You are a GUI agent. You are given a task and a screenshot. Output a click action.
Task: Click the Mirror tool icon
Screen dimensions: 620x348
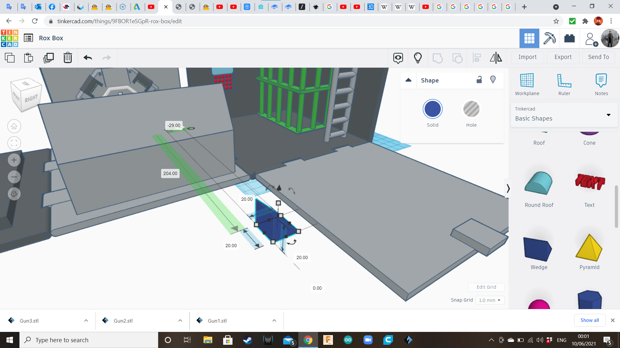(496, 58)
